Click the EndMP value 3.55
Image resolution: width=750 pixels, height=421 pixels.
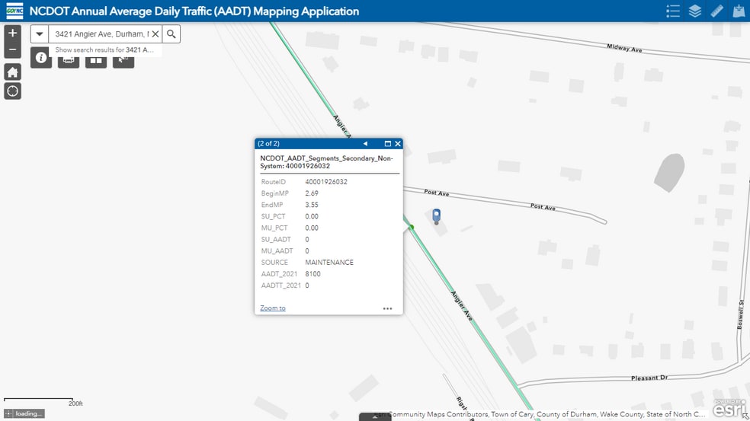coord(312,205)
